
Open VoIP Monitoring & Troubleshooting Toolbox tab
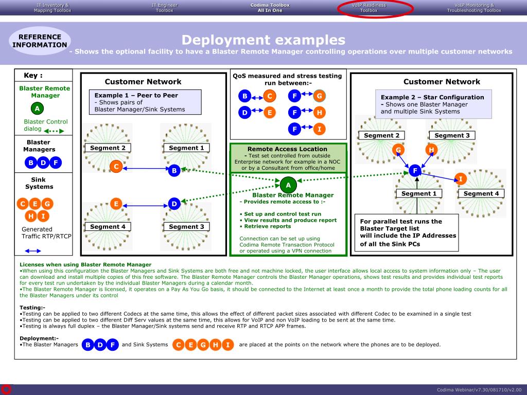[x=474, y=8]
